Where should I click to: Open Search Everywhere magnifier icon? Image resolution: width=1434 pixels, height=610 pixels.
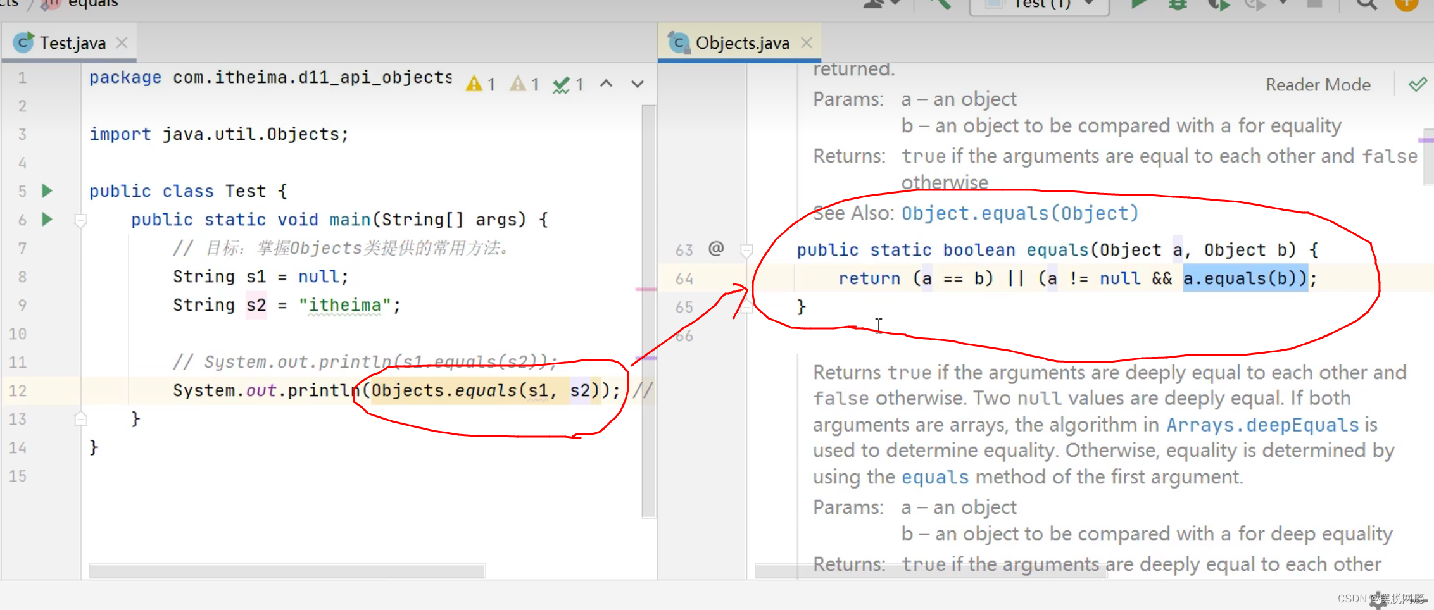[x=1367, y=4]
